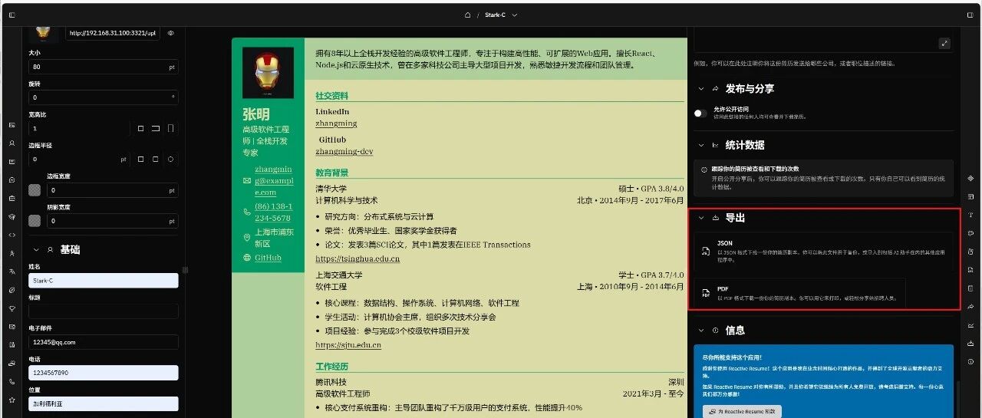Viewport: 982px width, 418px height.
Task: Collapse the 基础 section chevron
Action: point(35,249)
